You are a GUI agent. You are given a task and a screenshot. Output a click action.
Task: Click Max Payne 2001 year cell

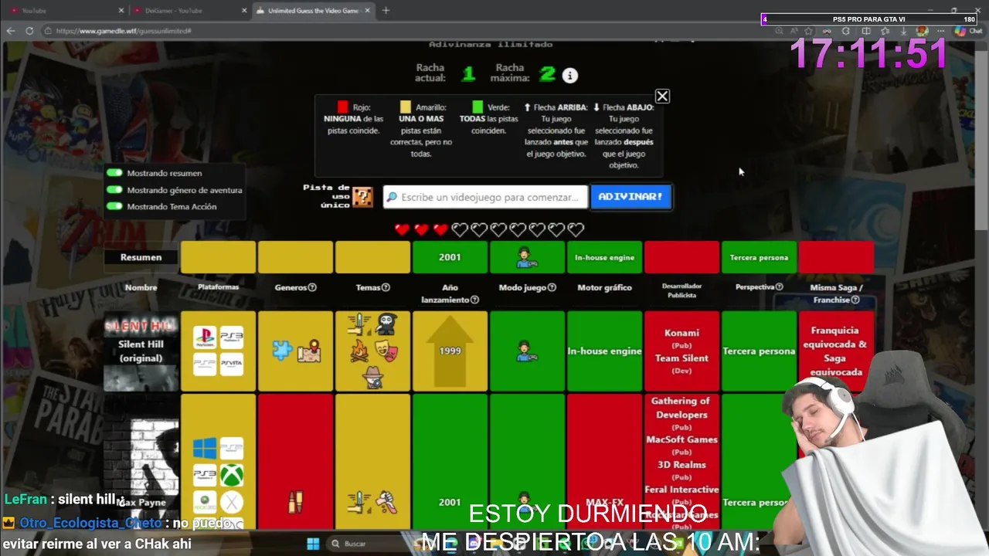(x=450, y=462)
